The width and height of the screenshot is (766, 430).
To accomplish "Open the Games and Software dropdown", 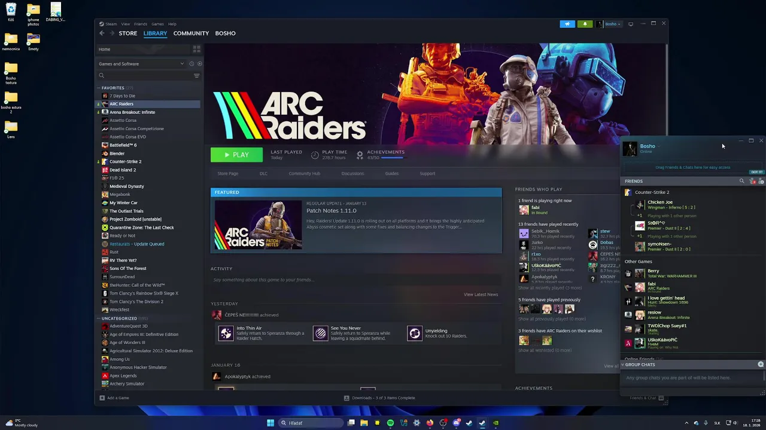I will (x=141, y=64).
